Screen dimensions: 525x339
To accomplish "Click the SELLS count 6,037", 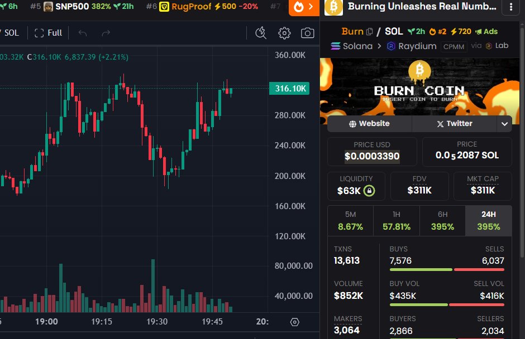I will pyautogui.click(x=493, y=261).
